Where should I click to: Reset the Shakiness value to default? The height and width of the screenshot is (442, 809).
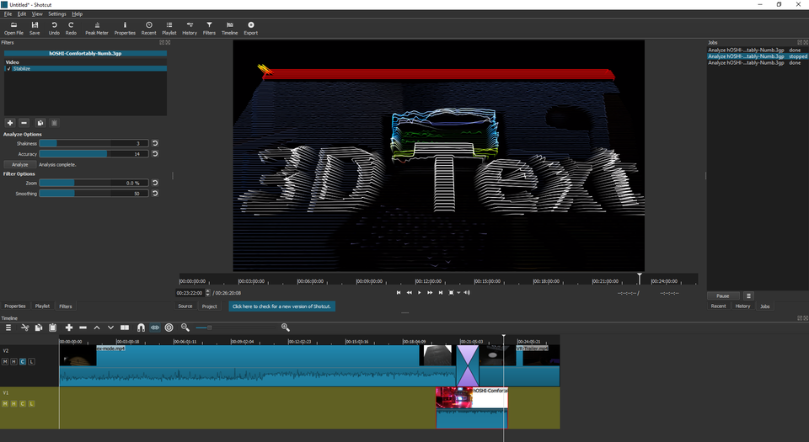coord(155,144)
